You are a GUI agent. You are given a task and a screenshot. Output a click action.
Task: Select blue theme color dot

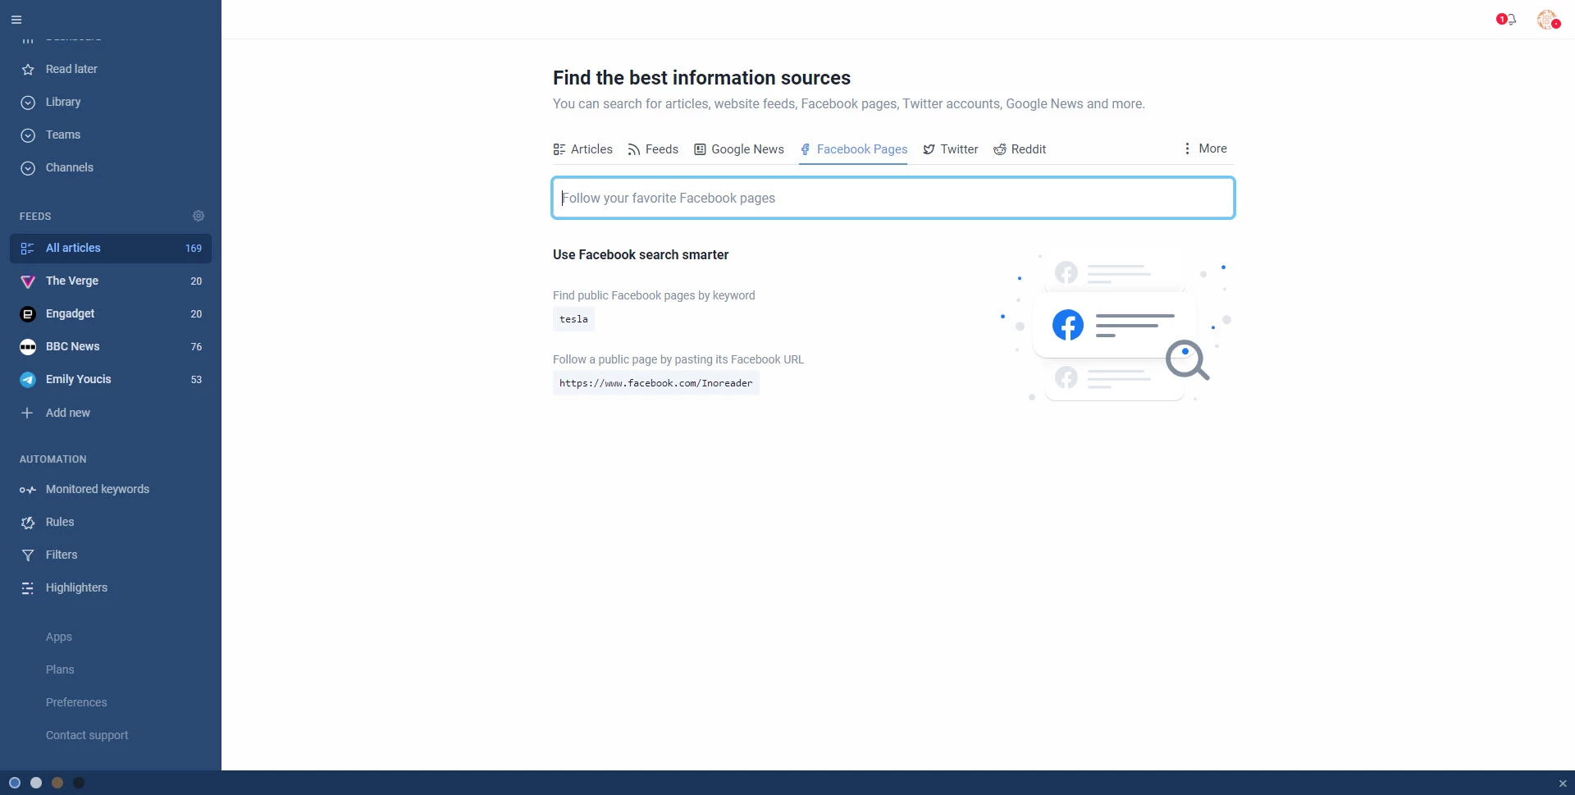[x=15, y=783]
